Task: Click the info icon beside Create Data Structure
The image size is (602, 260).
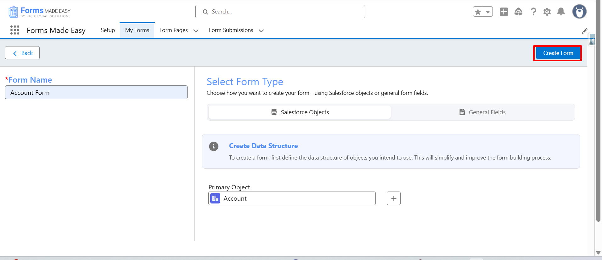Action: click(214, 146)
